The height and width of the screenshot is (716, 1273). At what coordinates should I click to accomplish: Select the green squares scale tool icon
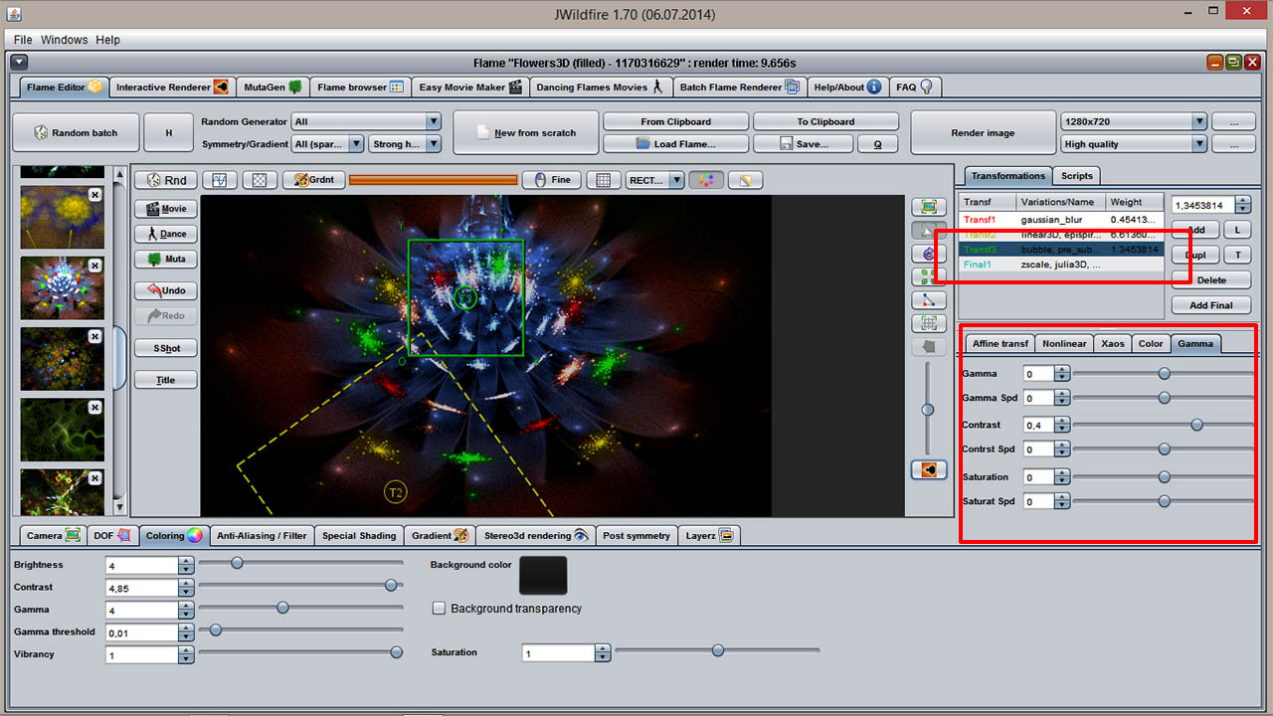click(x=929, y=276)
